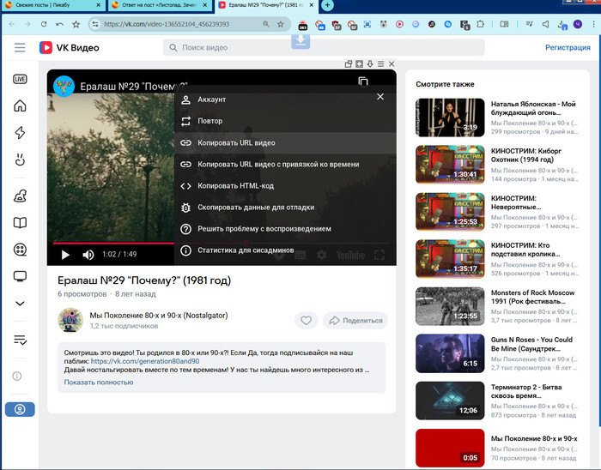Click the 'Поделиться' share button

[x=355, y=321]
